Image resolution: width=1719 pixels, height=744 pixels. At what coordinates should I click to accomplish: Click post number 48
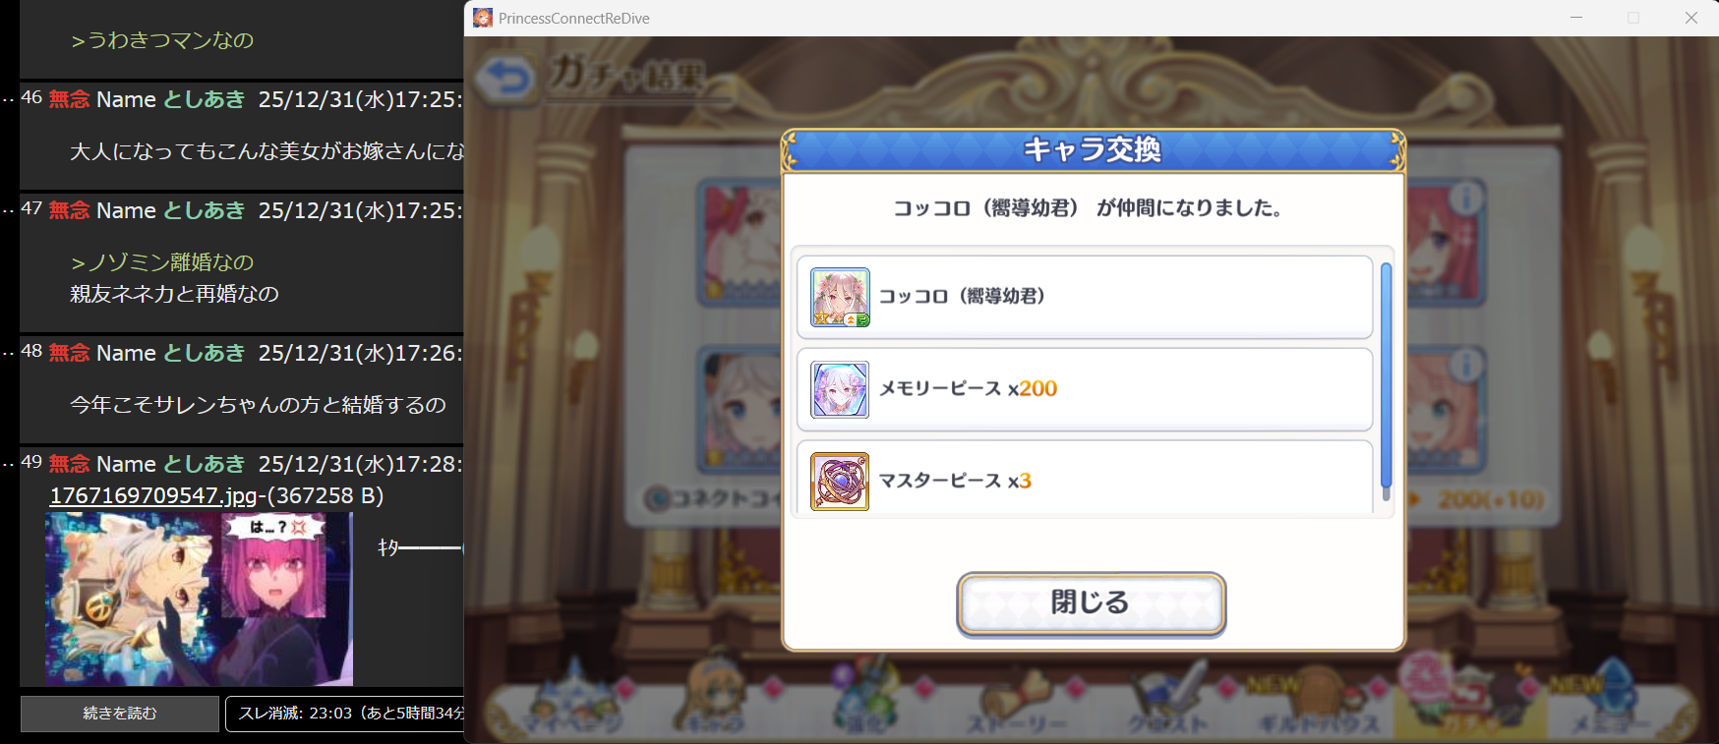click(31, 351)
